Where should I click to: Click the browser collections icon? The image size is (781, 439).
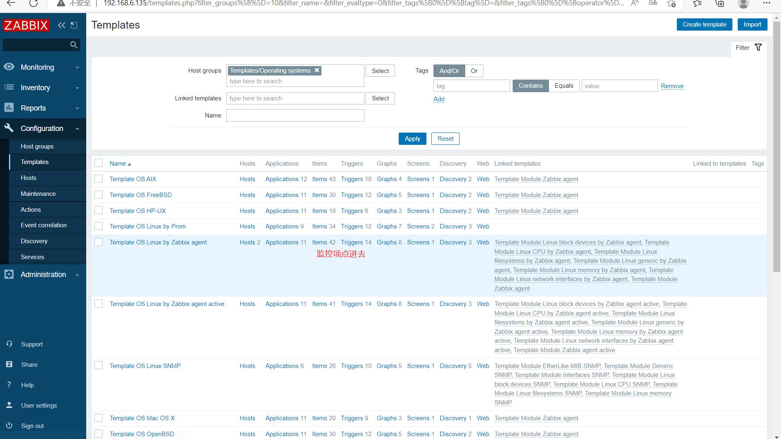coord(720,3)
